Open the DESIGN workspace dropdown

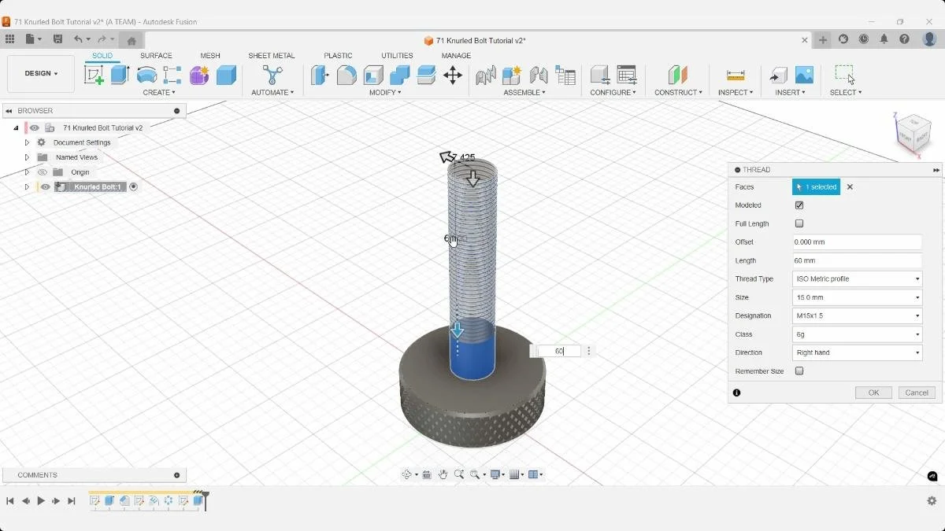pyautogui.click(x=41, y=74)
